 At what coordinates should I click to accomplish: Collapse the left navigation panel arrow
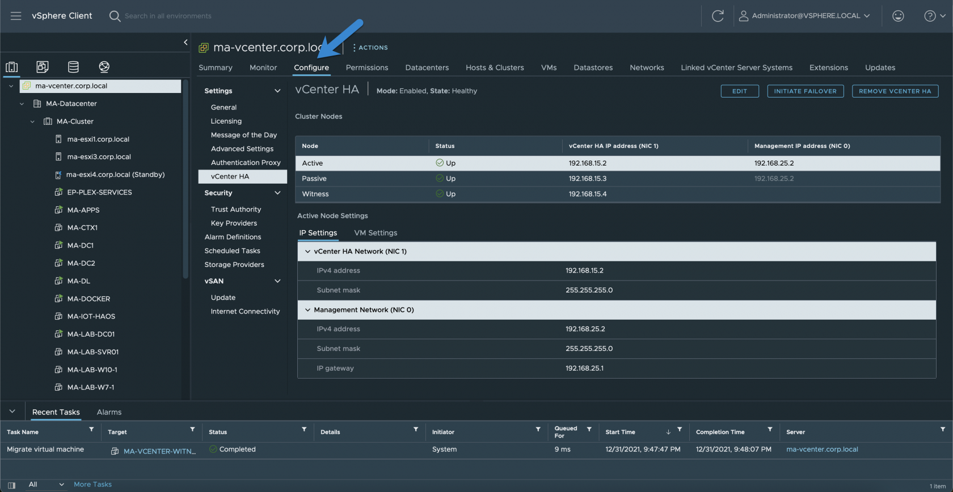(185, 42)
